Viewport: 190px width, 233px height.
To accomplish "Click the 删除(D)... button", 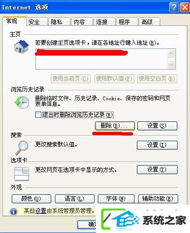I will (115, 126).
